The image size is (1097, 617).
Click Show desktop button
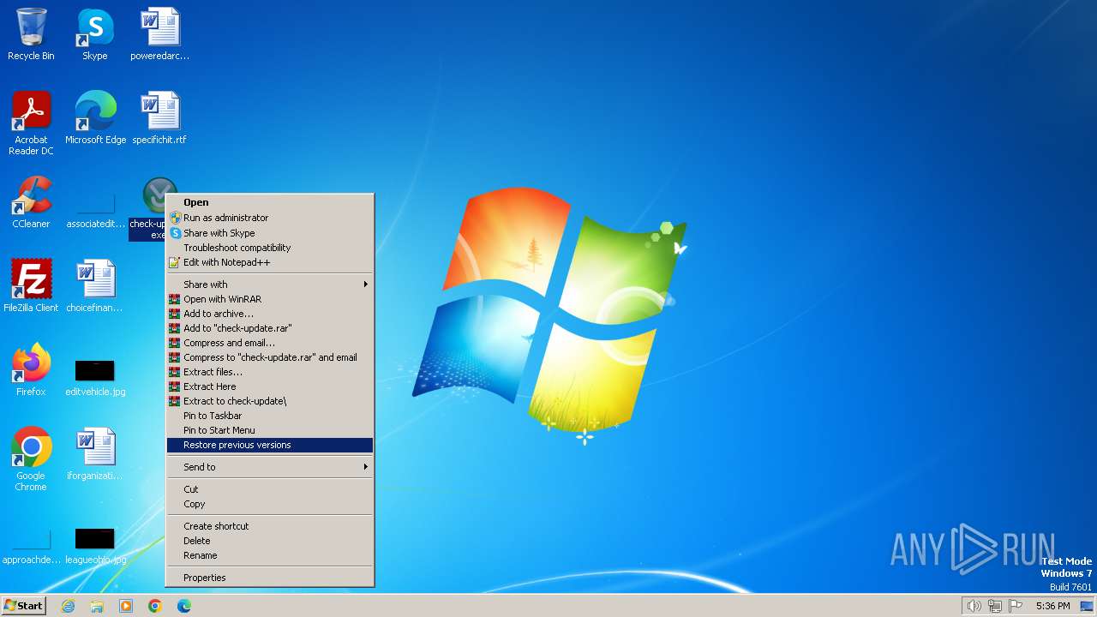1087,606
